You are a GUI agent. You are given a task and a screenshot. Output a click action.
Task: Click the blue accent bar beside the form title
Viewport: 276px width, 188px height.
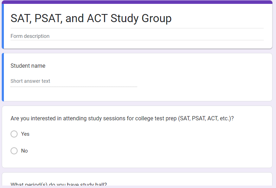[3, 26]
